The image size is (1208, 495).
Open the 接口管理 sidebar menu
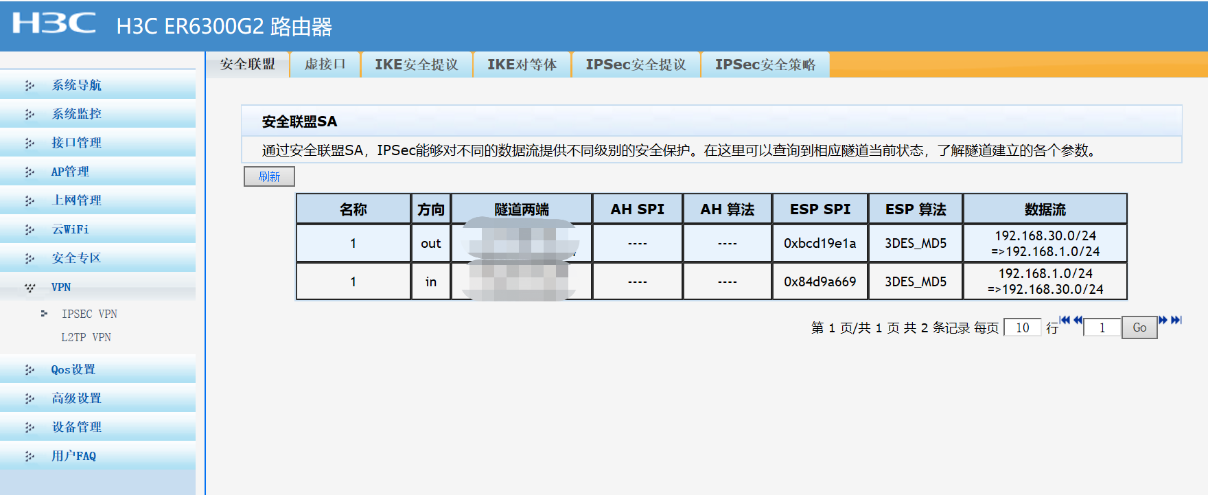97,143
